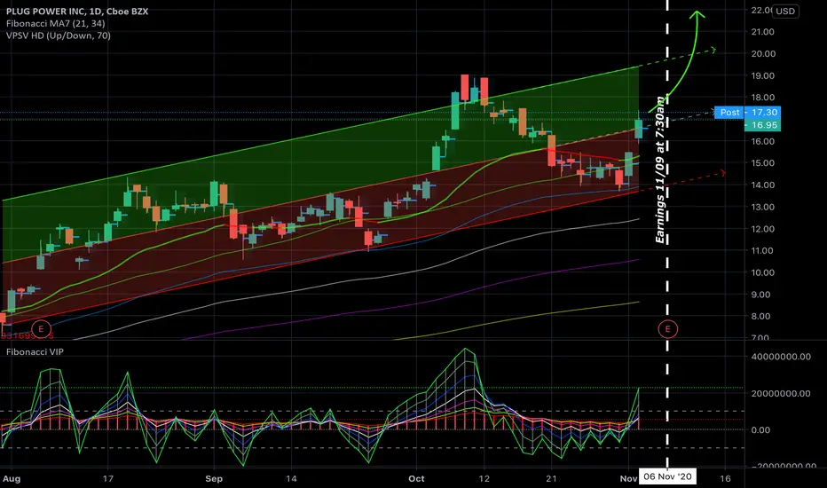The height and width of the screenshot is (488, 827).
Task: Click the Oct label on time axis
Action: (416, 478)
